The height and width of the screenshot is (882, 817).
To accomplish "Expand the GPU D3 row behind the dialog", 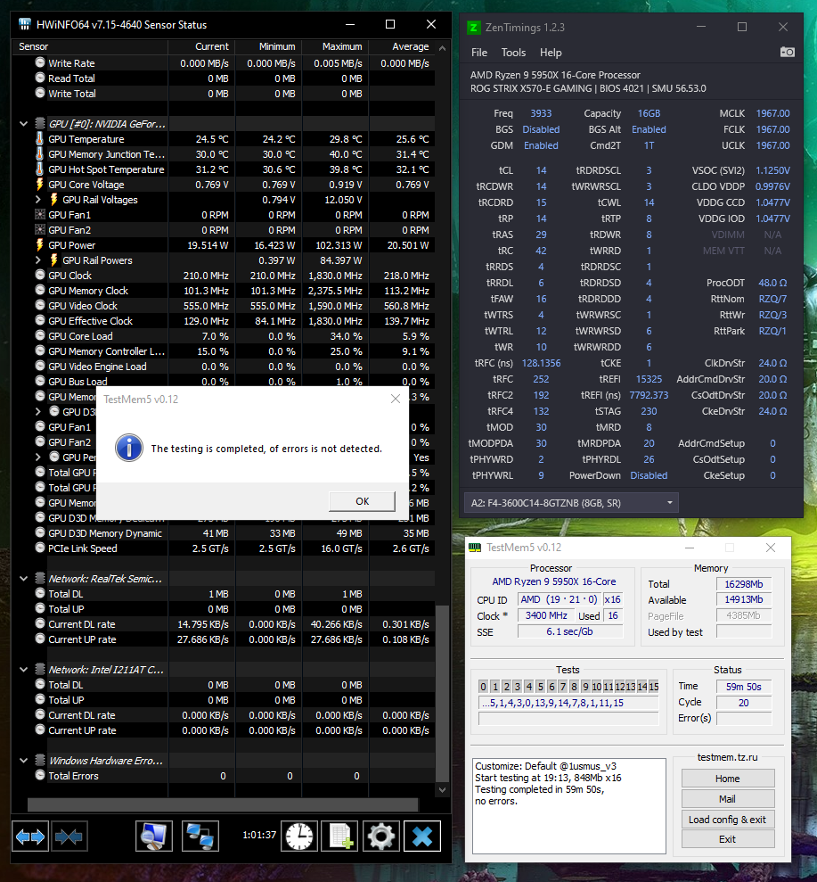I will click(x=37, y=412).
